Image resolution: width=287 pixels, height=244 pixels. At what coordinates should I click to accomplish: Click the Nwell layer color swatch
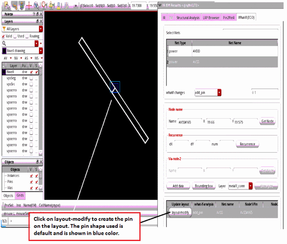point(4,72)
